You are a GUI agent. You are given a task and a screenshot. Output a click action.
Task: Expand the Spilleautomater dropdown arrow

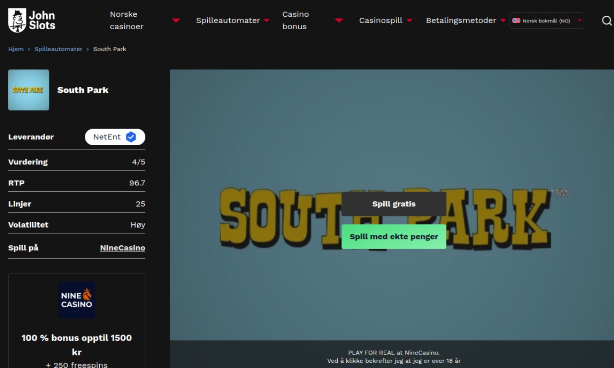267,21
